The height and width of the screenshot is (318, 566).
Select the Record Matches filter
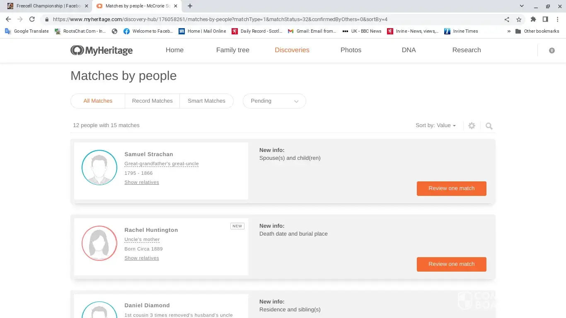click(152, 101)
